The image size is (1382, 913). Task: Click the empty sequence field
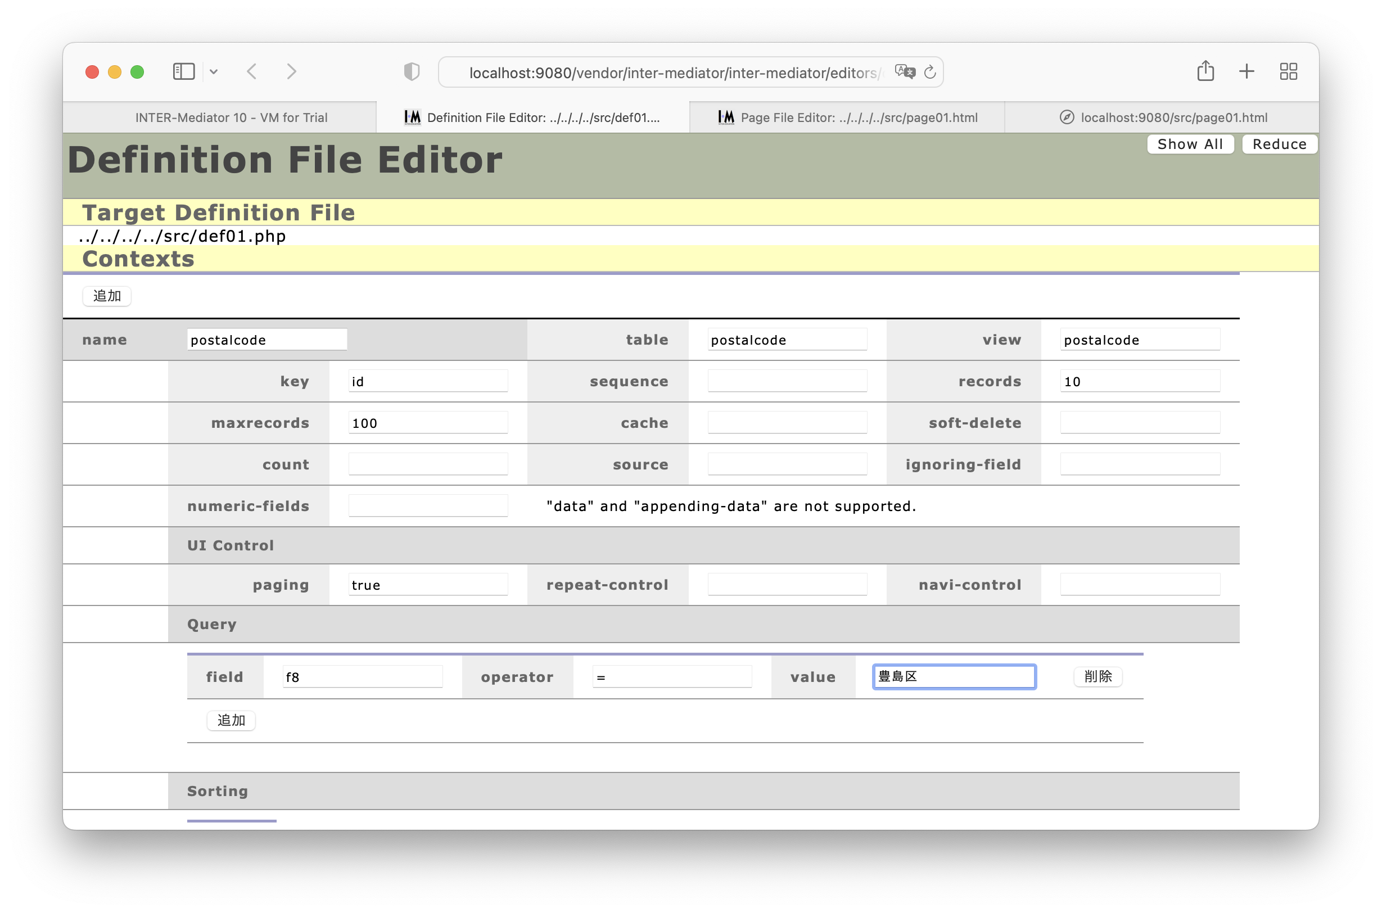[787, 381]
